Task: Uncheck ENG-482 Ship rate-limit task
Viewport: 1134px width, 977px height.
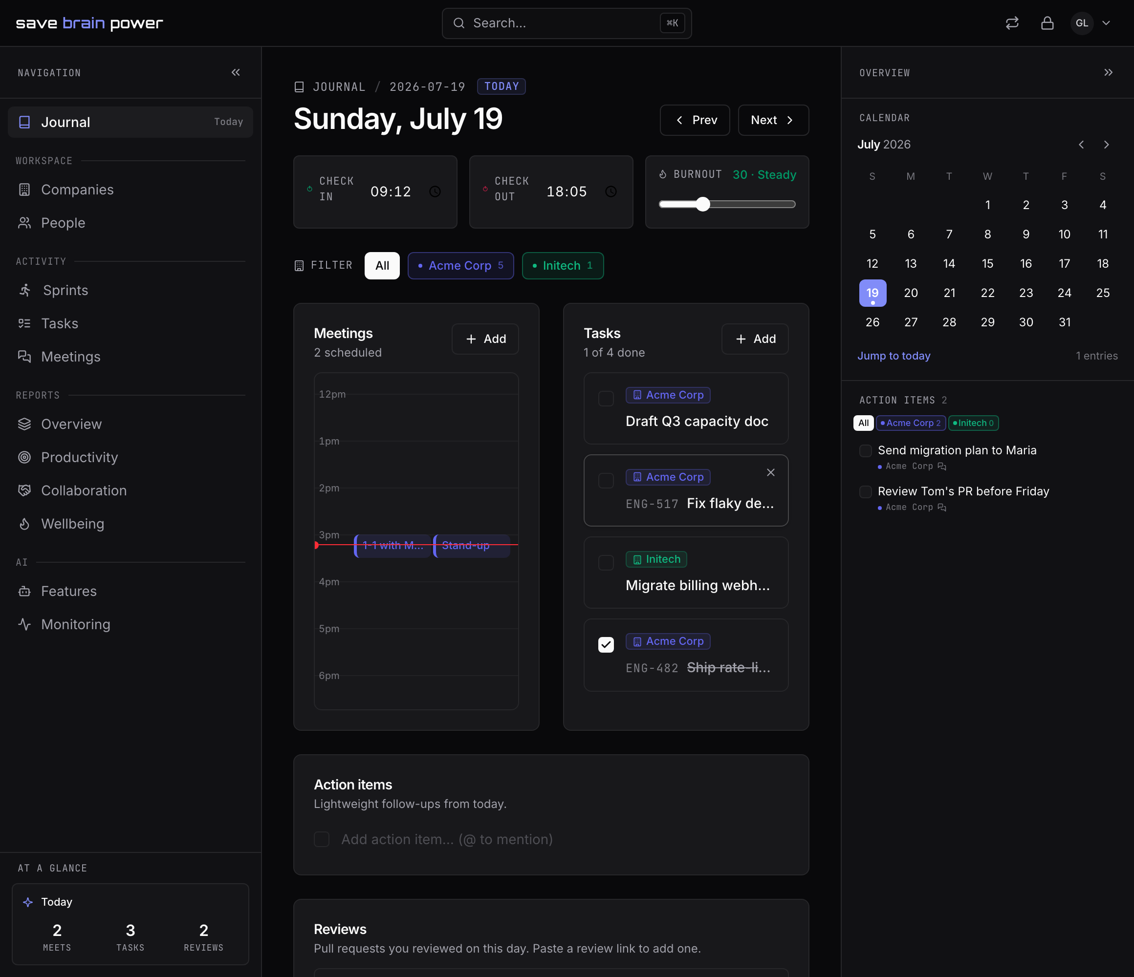Action: [606, 644]
